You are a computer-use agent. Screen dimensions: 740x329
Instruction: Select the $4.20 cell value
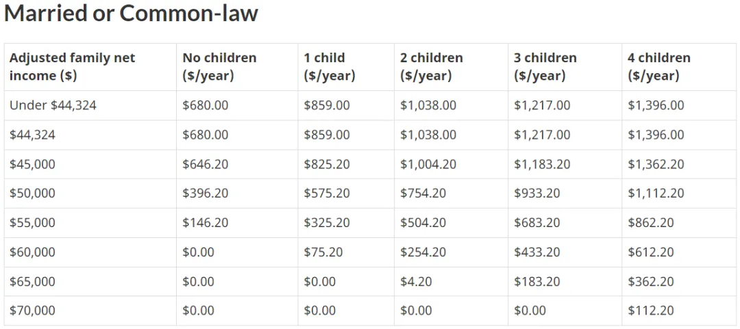[416, 281]
